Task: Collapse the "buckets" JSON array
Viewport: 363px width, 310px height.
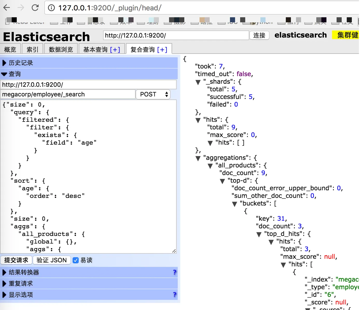Action: [x=235, y=204]
